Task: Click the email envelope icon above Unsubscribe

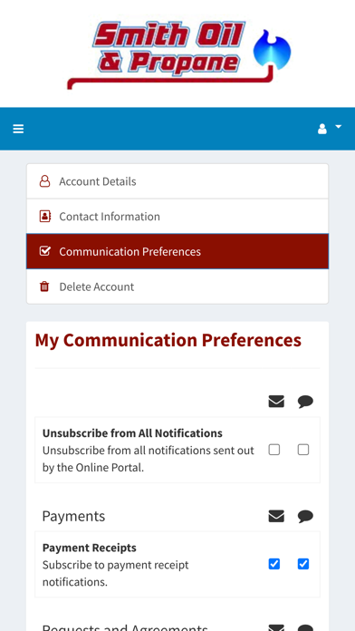Action: pos(276,402)
